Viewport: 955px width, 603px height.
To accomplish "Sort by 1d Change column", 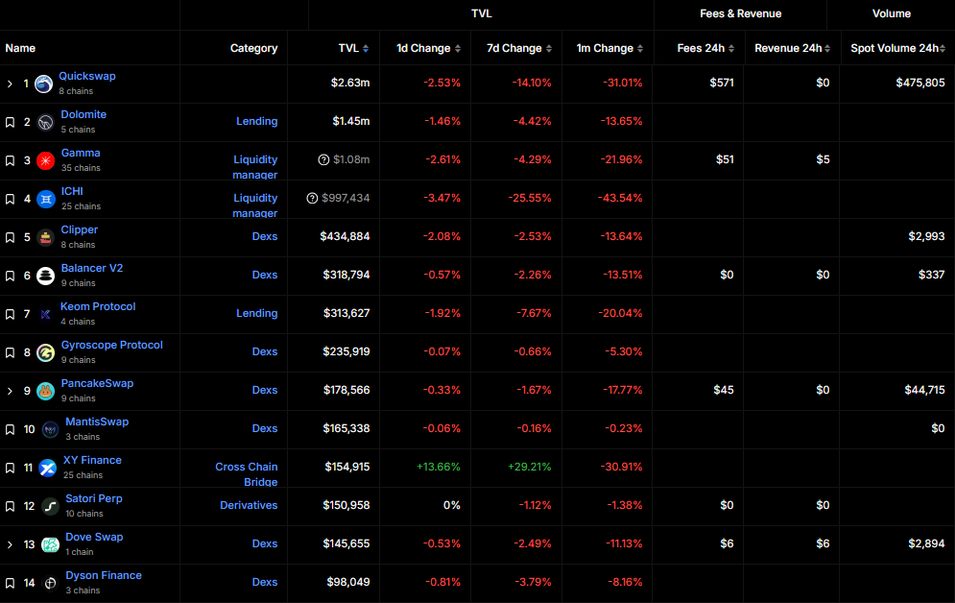I will [x=428, y=48].
